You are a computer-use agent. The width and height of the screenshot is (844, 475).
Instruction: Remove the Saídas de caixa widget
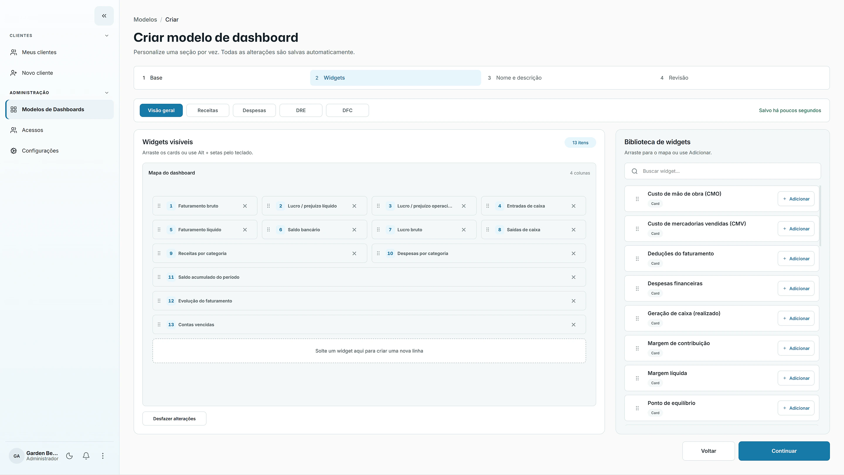click(574, 230)
